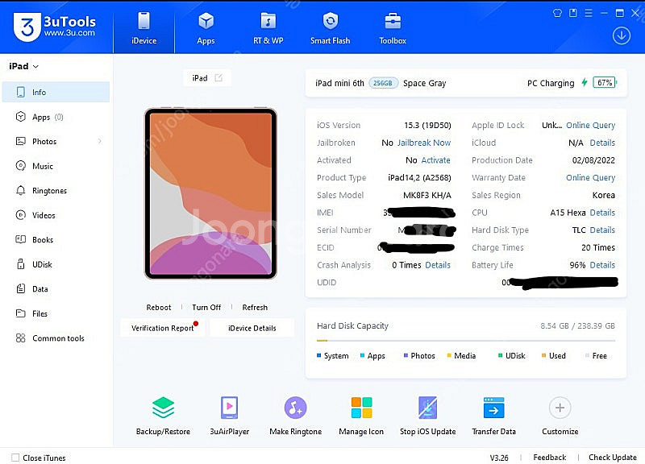This screenshot has height=464, width=645.
Task: Click the Photos legend color square
Action: [406, 355]
